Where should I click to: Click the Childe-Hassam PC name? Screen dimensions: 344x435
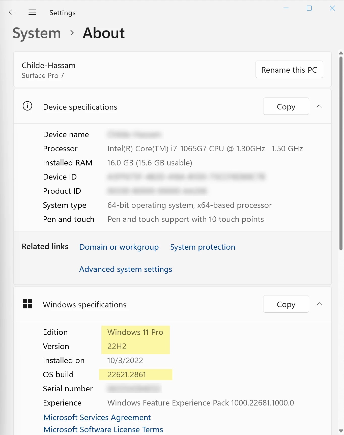[49, 65]
